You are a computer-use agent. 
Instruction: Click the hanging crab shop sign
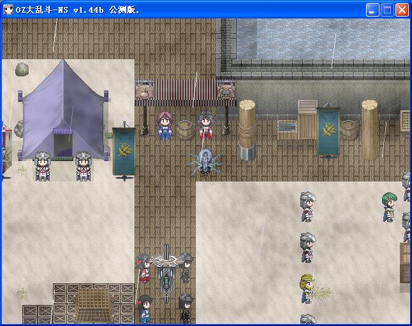point(226,90)
